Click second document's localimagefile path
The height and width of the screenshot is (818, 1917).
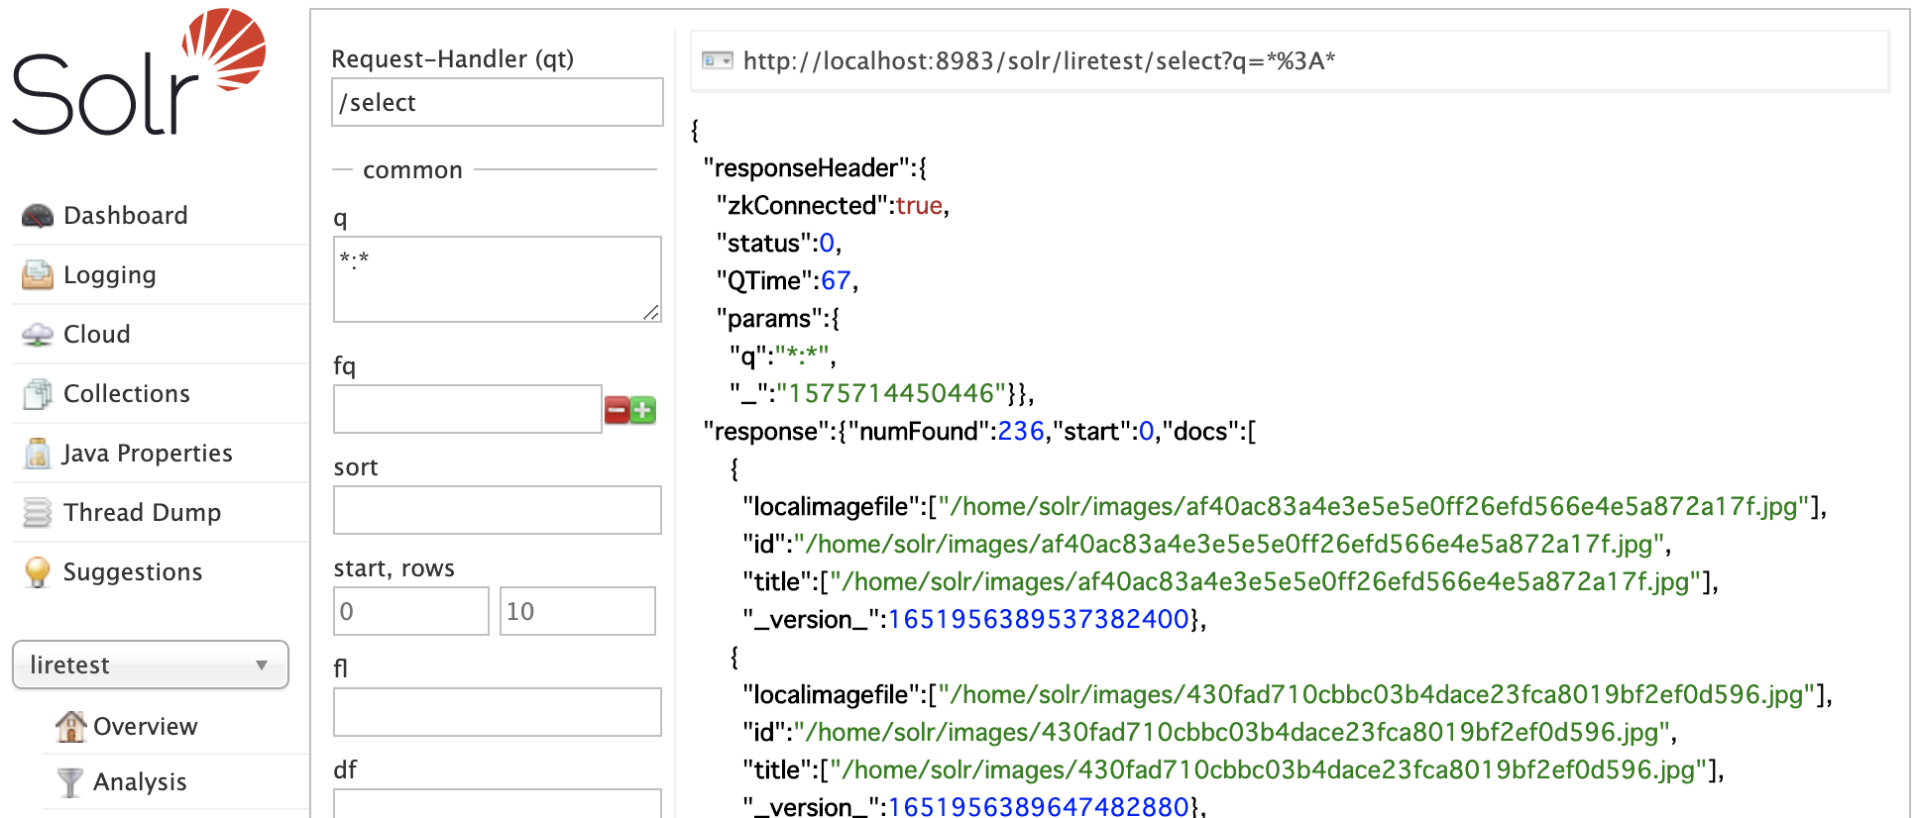point(1377,694)
